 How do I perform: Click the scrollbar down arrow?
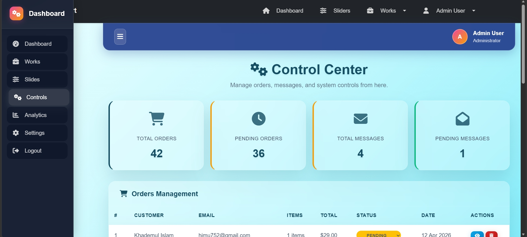click(x=523, y=235)
